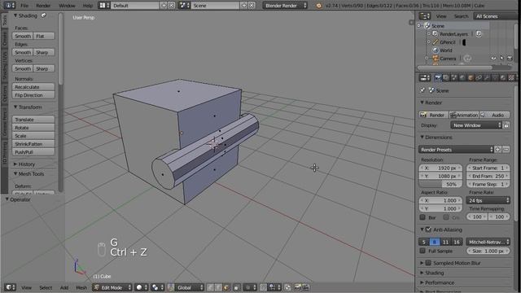Open the Render Presets dropdown
This screenshot has width=521, height=293.
(456, 150)
